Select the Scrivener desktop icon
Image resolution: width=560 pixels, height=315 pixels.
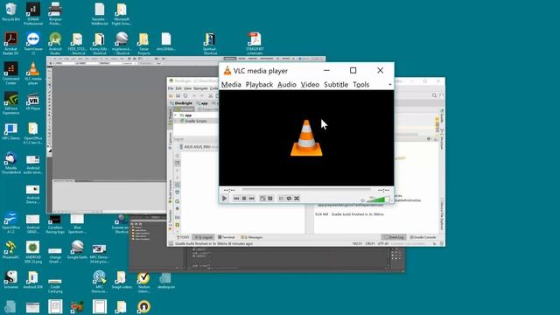(x=10, y=280)
